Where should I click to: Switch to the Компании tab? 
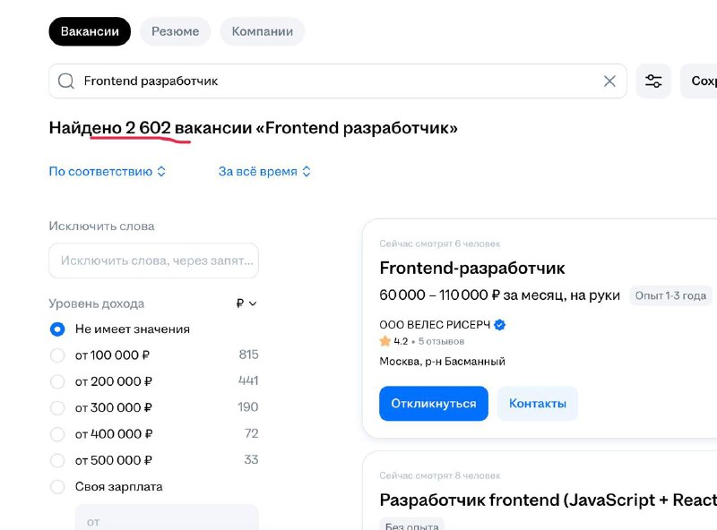click(262, 31)
